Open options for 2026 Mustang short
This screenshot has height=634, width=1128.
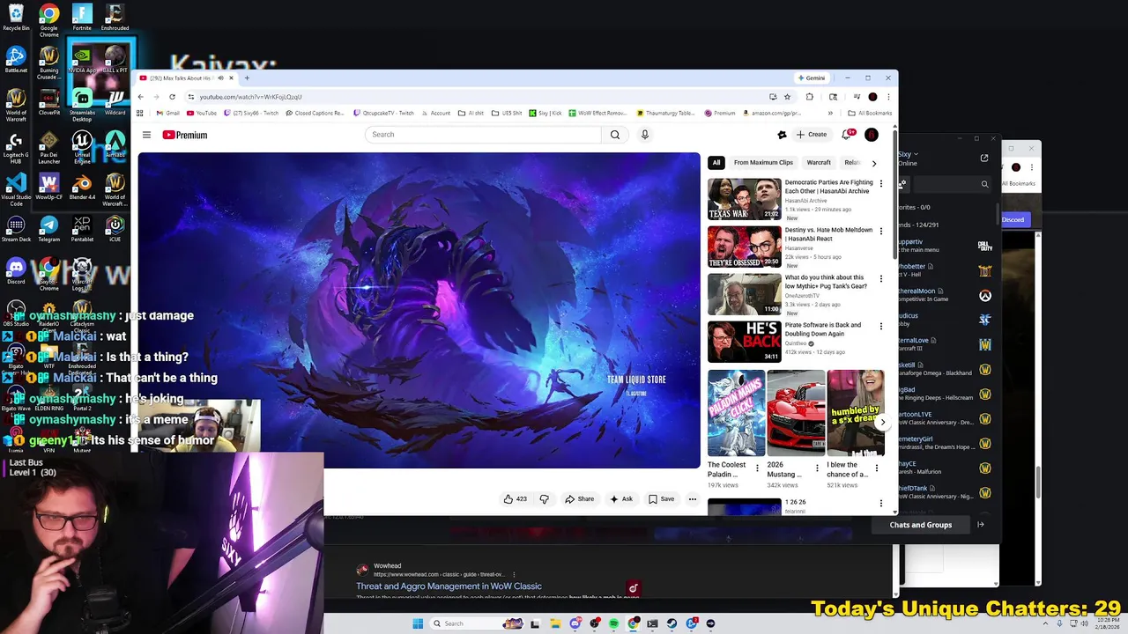[816, 468]
